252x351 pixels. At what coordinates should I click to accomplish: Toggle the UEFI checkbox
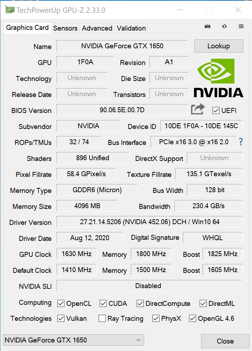pyautogui.click(x=216, y=110)
